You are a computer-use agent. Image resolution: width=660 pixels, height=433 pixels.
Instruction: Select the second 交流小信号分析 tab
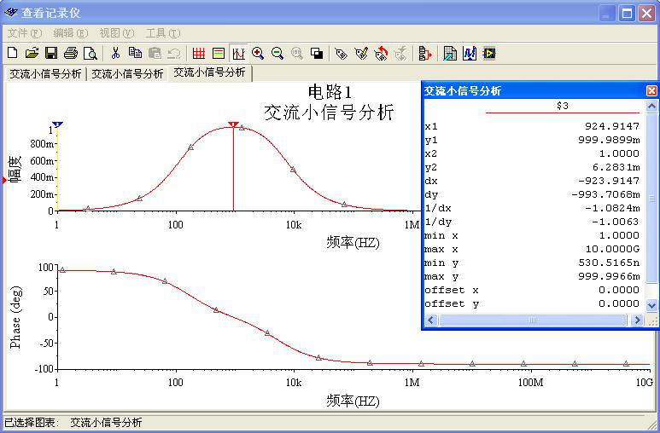click(x=127, y=74)
